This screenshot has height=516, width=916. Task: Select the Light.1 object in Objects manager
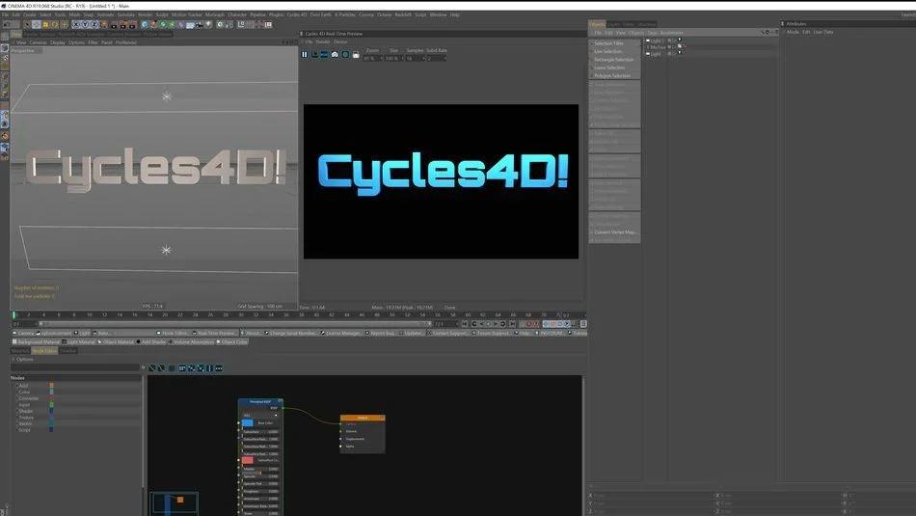tap(658, 41)
